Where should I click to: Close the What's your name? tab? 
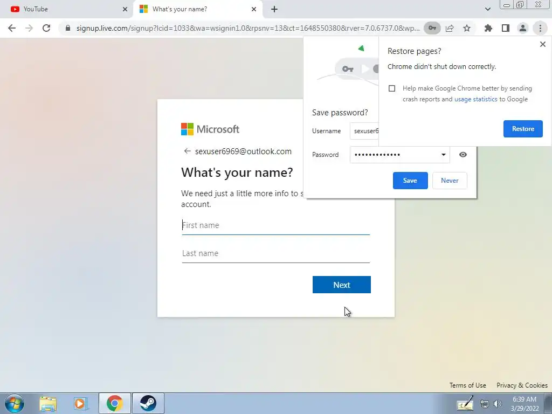click(254, 9)
